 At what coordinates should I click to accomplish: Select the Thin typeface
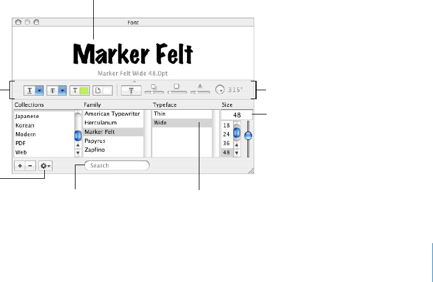182,114
